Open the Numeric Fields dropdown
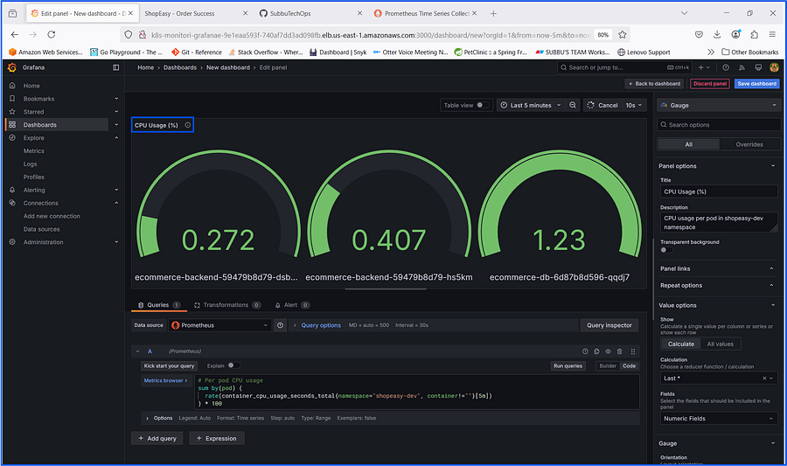This screenshot has height=466, width=787. [x=719, y=418]
